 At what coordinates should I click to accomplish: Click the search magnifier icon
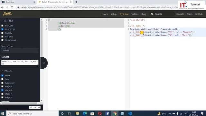click(152, 14)
